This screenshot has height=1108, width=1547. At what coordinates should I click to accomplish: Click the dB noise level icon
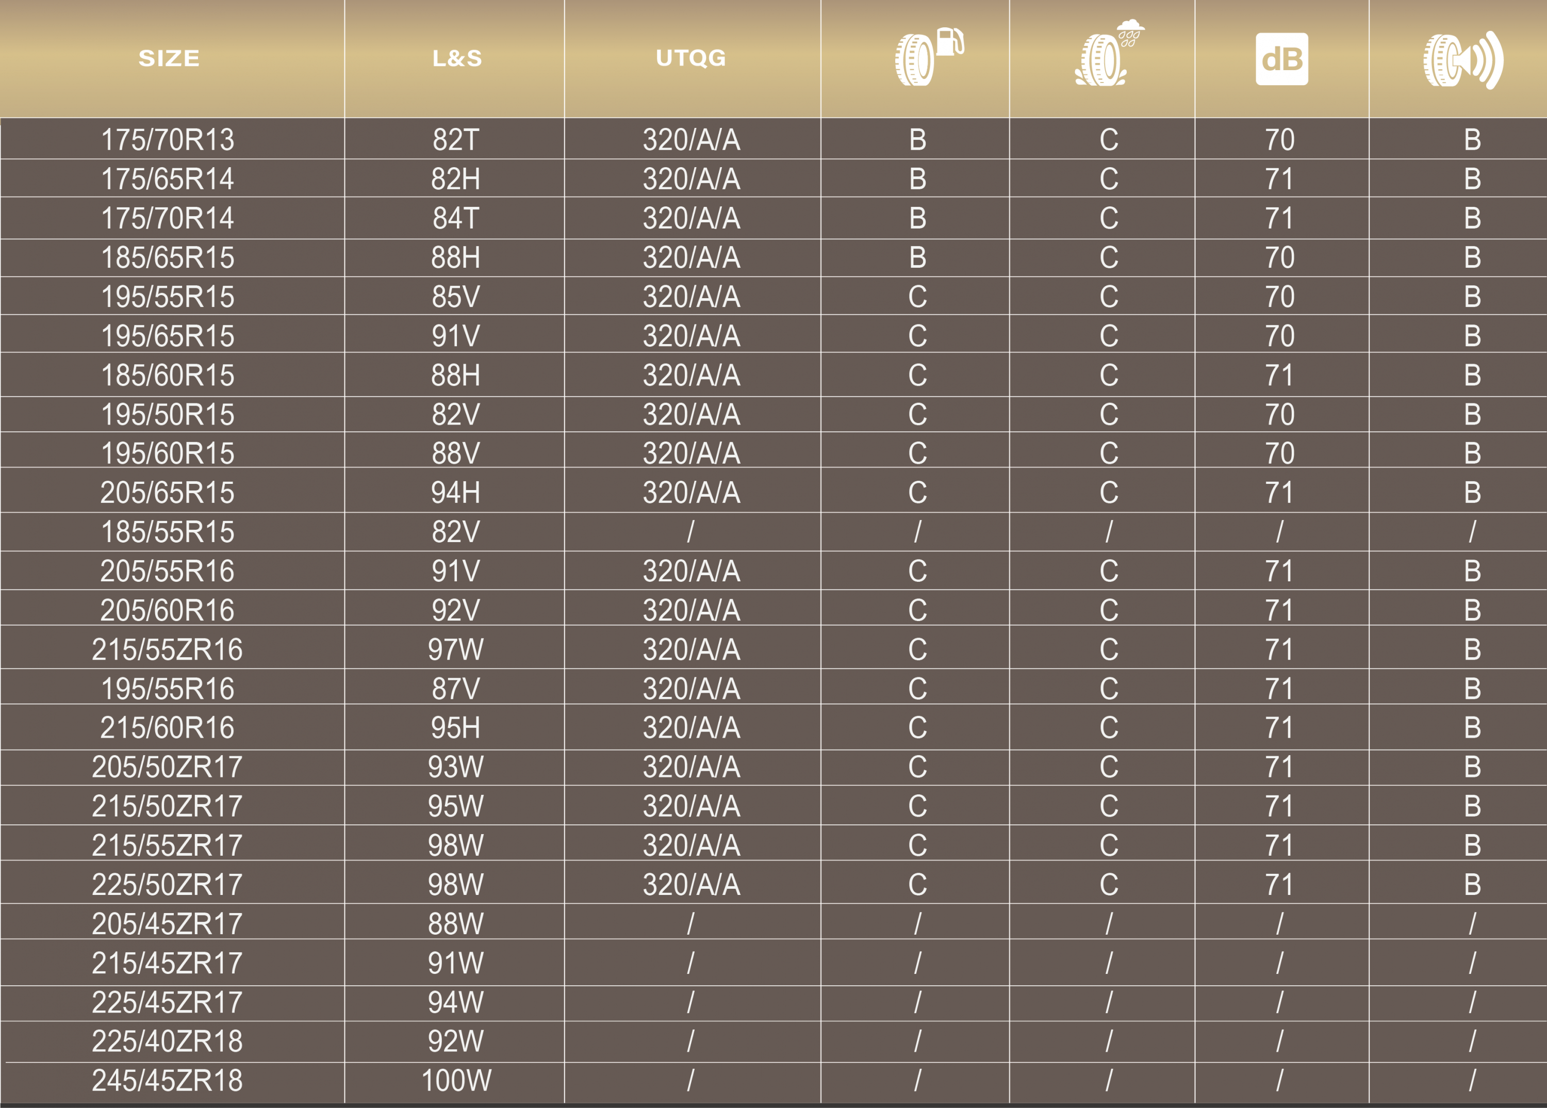click(x=1281, y=59)
